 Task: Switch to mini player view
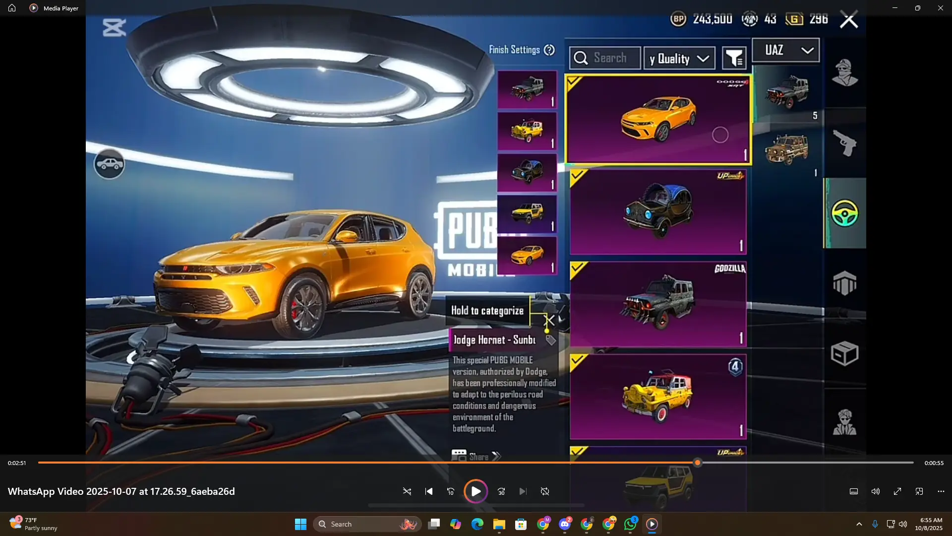tap(919, 491)
